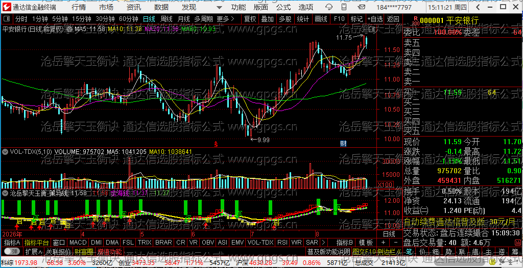Click the smiley face service icon
The image size is (523, 268).
(329, 7)
